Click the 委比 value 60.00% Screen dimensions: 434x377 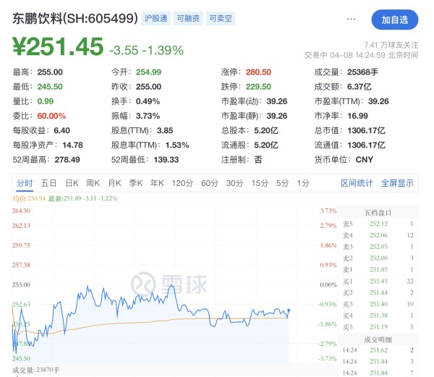[x=51, y=116]
